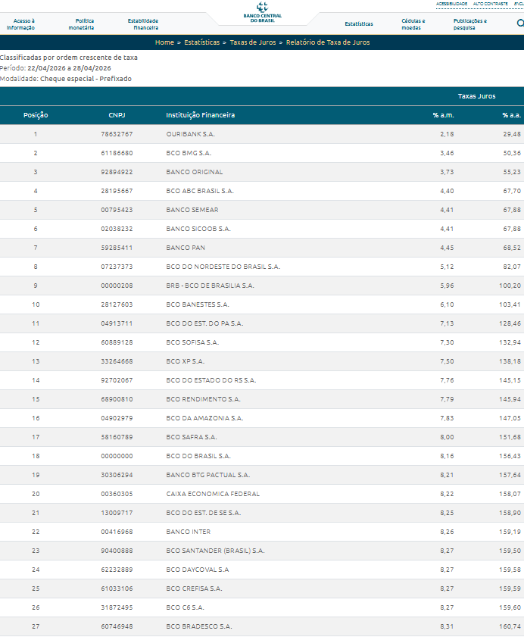
Task: Click the Taxas de Juros breadcrumb link
Action: [253, 42]
